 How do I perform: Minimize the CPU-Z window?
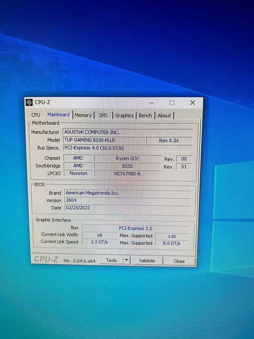[x=152, y=103]
